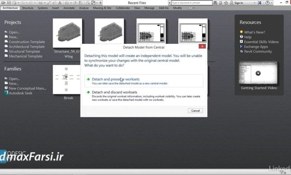Image resolution: width=291 pixels, height=175 pixels.
Task: Expand the search field arrow in InfoCenter
Action: click(169, 3)
